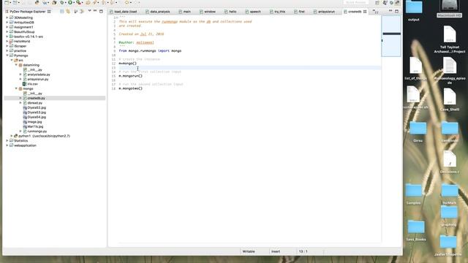Maximize the PyDev Package Explorer panel

coord(101,11)
